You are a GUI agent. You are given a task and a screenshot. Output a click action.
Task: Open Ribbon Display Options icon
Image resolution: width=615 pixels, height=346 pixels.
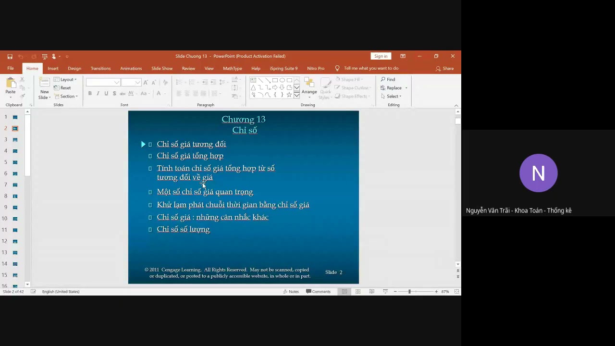[403, 56]
